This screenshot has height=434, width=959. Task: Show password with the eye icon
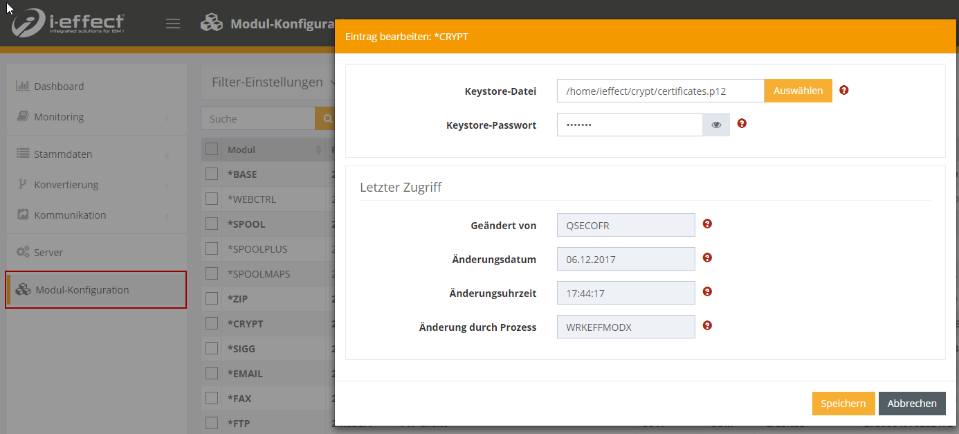coord(716,125)
